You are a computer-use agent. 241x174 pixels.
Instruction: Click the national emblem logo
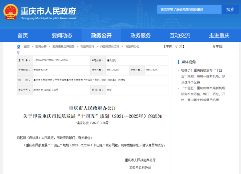pyautogui.click(x=11, y=12)
